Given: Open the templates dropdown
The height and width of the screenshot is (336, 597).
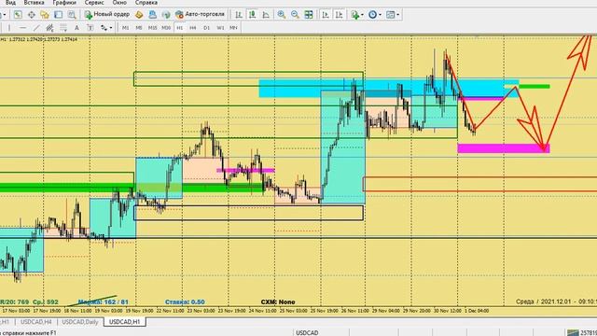Looking at the screenshot, I should tap(393, 15).
